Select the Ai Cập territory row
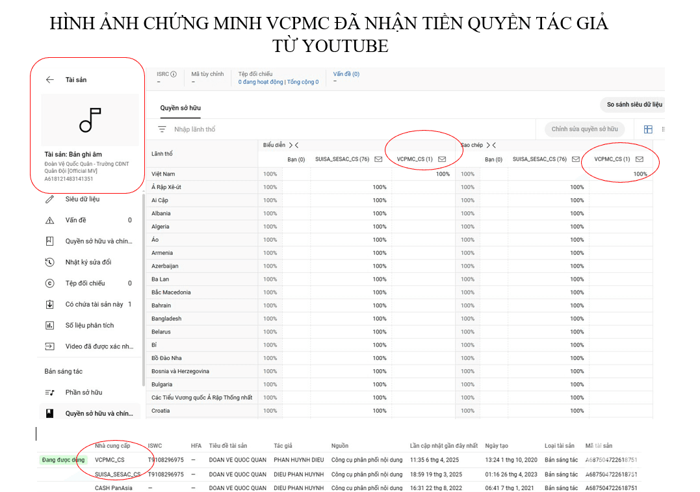 (400, 200)
